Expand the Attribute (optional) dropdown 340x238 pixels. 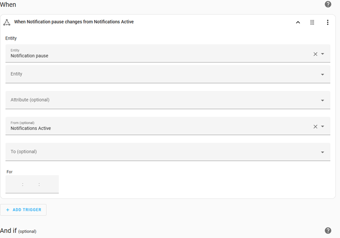pyautogui.click(x=323, y=100)
